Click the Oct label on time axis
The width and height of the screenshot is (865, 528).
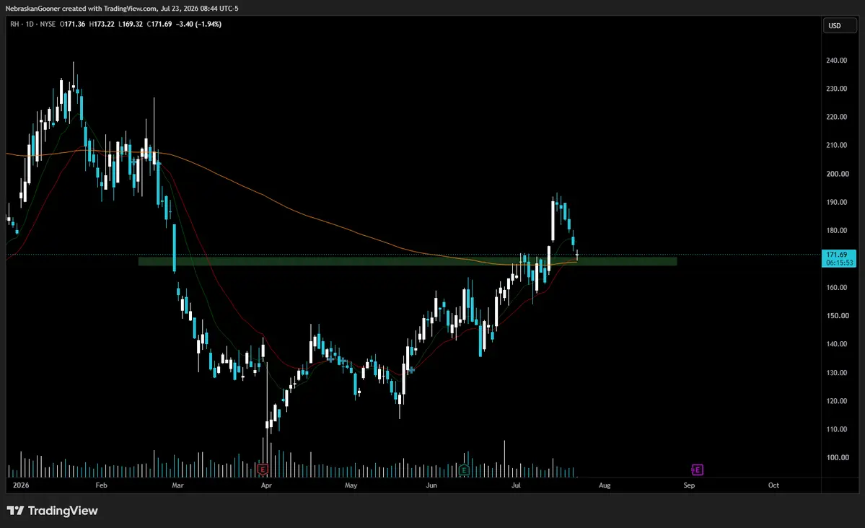tap(773, 485)
